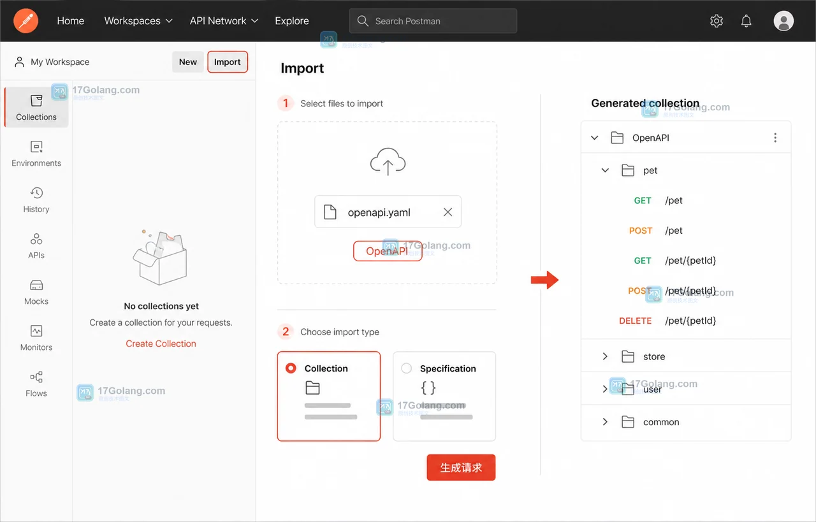Click the store folder icon
Viewport: 816px width, 522px height.
[x=628, y=356]
